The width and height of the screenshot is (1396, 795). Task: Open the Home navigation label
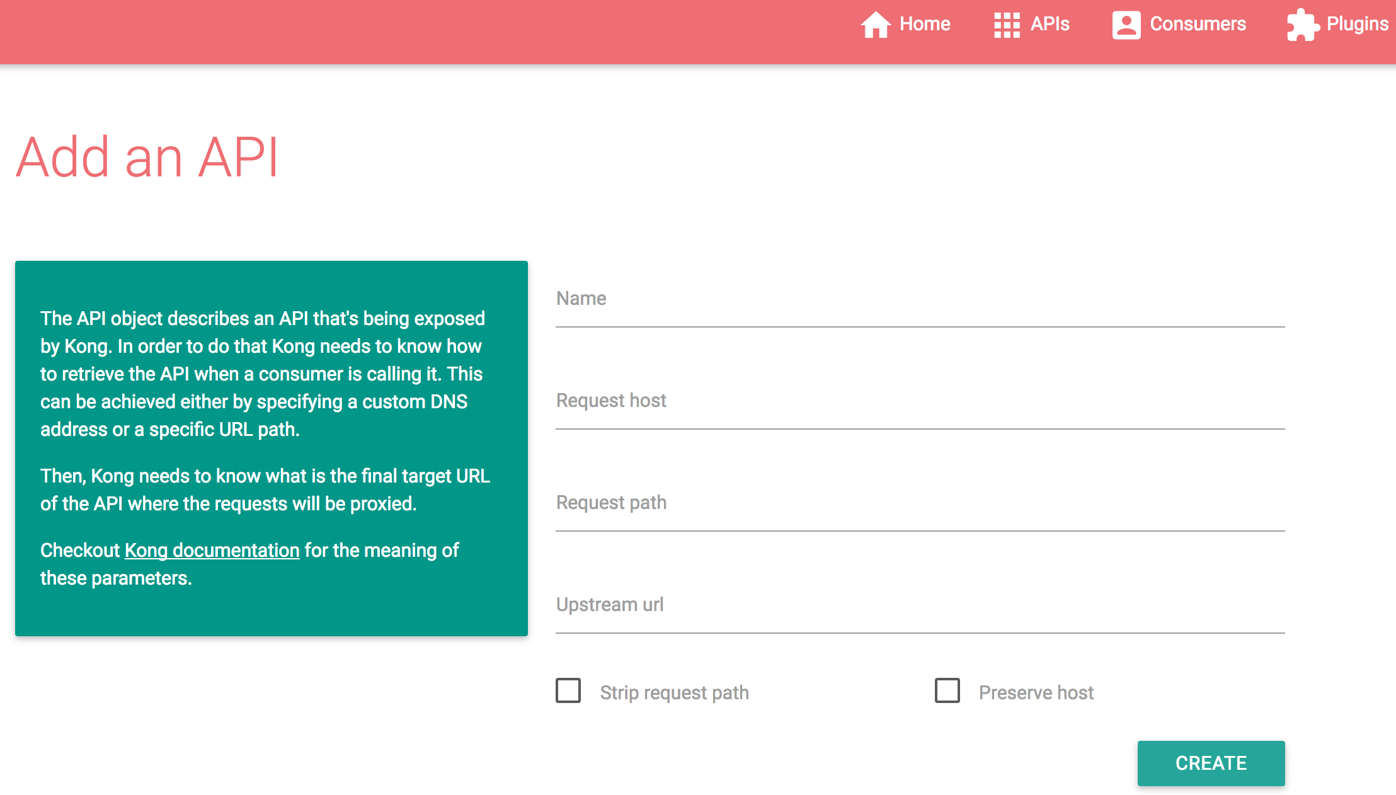(925, 24)
